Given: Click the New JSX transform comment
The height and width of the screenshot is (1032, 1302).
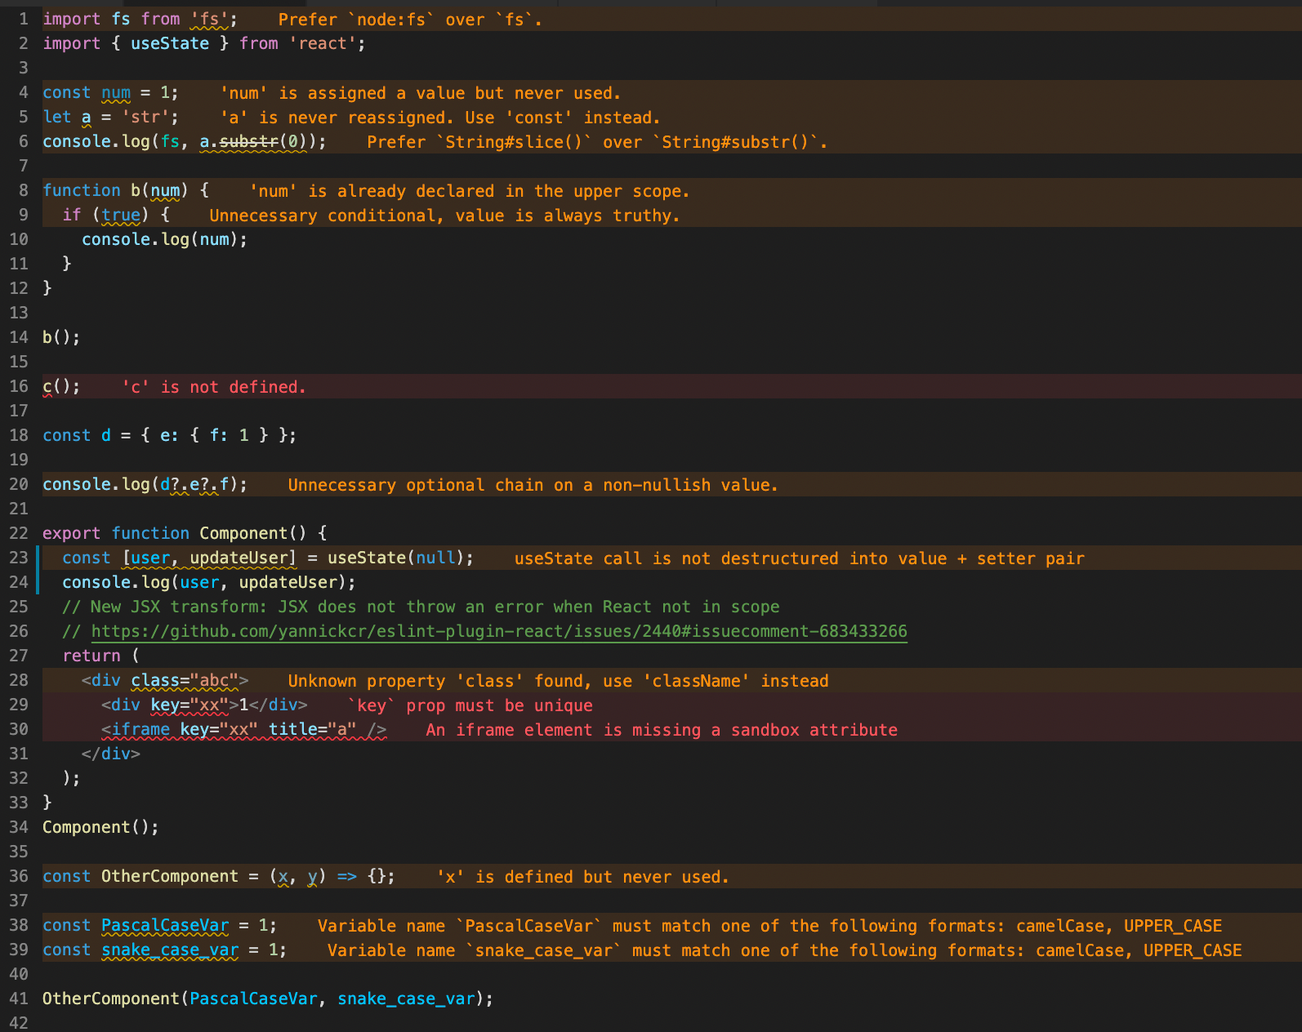Looking at the screenshot, I should click(421, 607).
